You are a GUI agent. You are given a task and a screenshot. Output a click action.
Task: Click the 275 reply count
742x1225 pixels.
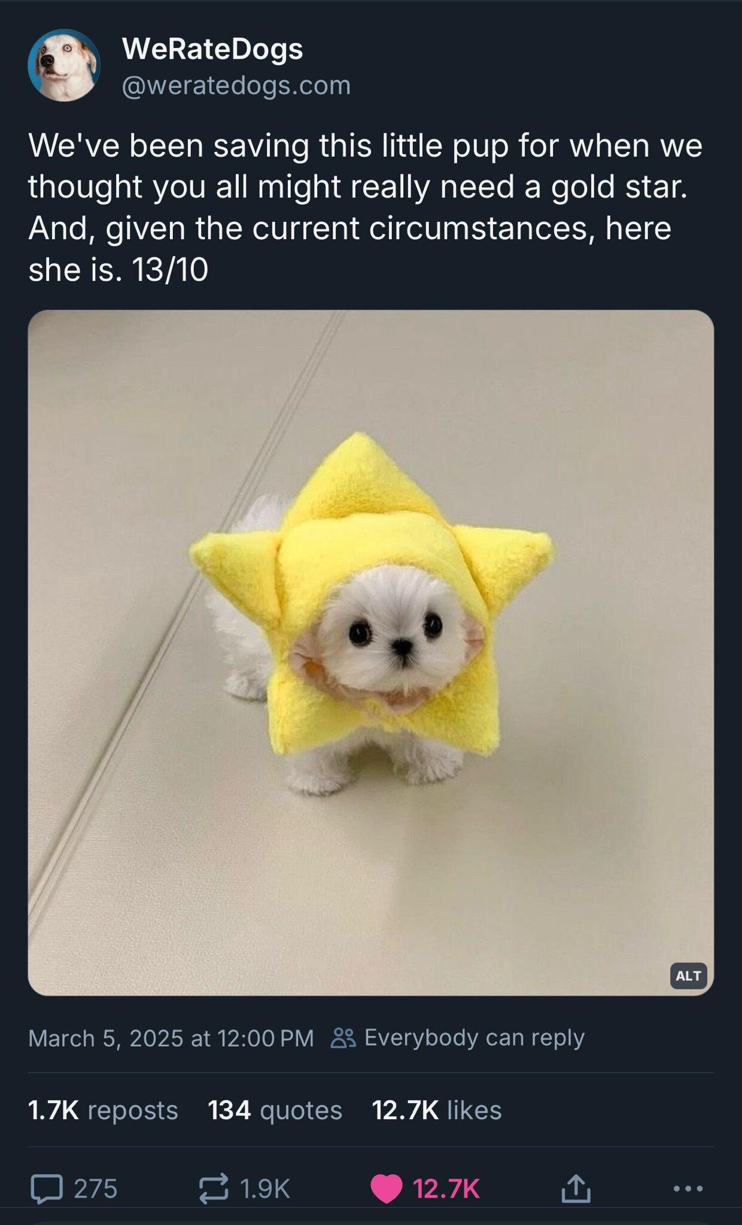click(x=96, y=1189)
